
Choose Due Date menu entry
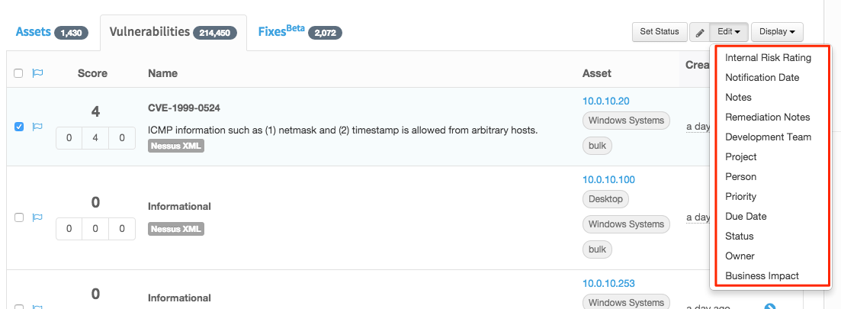pyautogui.click(x=746, y=217)
